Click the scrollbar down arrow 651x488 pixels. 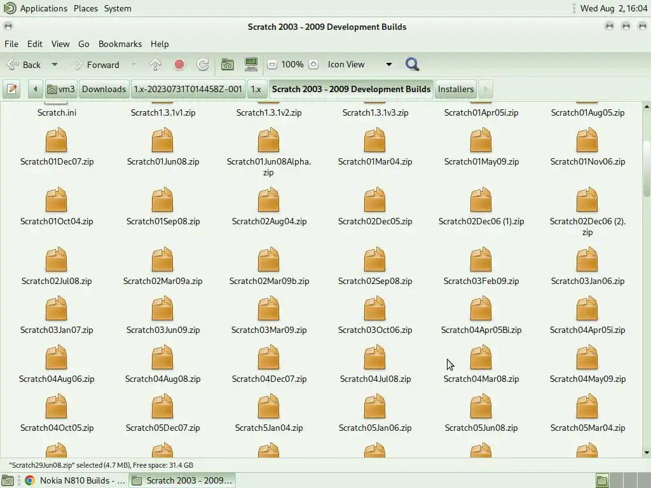[x=647, y=452]
